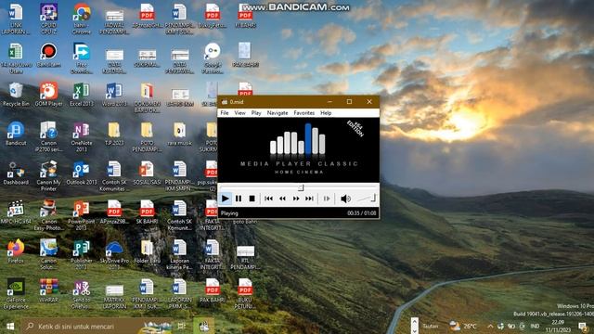Select the WinRAR desktop icon

48,290
